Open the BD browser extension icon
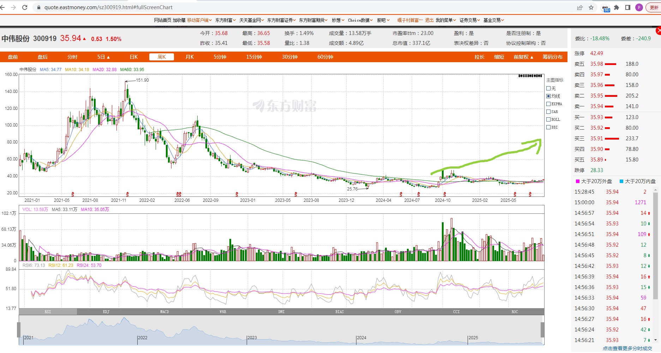Image resolution: width=661 pixels, height=353 pixels. click(x=606, y=8)
